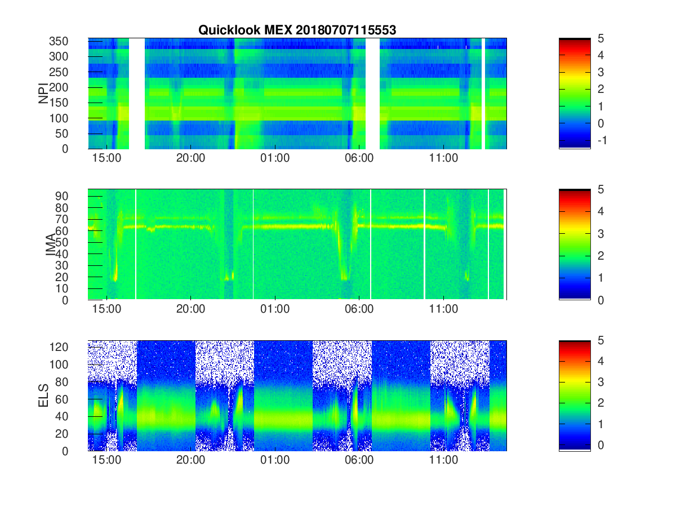Click the 06:00 label under IMA panel
This screenshot has height=507, width=676.
359,309
